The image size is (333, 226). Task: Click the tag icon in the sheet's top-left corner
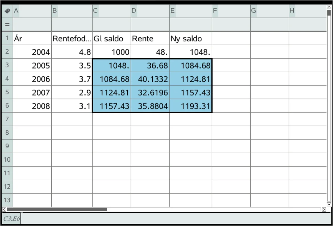tap(7, 11)
